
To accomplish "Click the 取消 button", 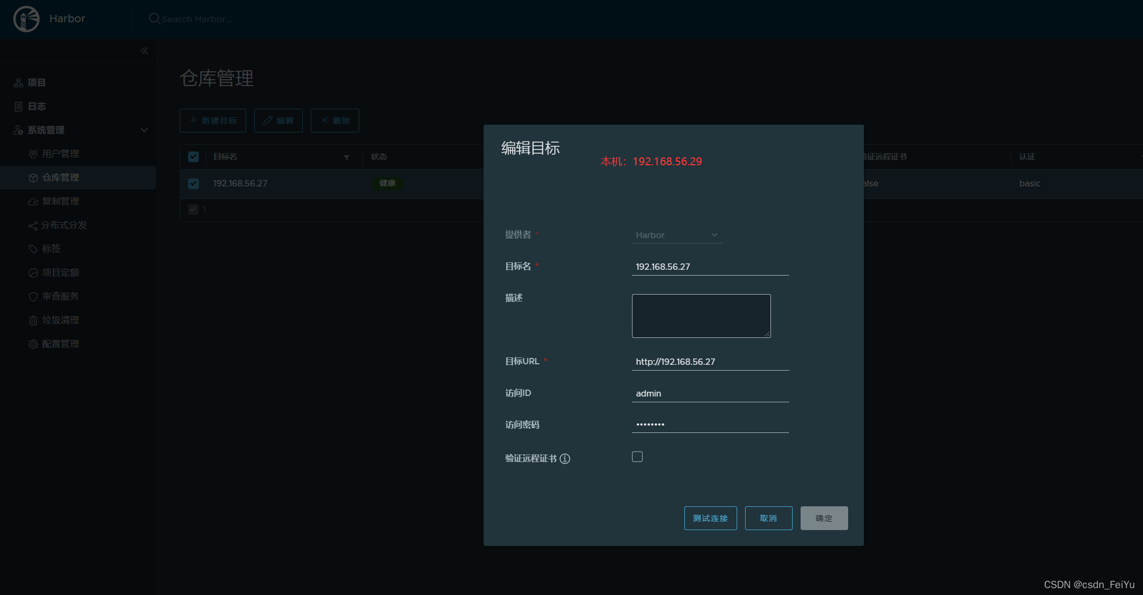I will pos(768,518).
